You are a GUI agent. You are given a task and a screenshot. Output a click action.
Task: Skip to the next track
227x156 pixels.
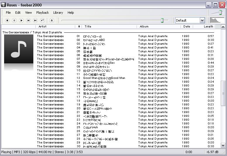click(35, 20)
